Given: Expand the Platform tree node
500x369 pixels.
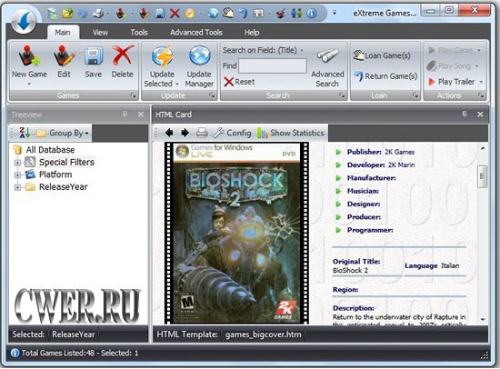Looking at the screenshot, I should [17, 175].
